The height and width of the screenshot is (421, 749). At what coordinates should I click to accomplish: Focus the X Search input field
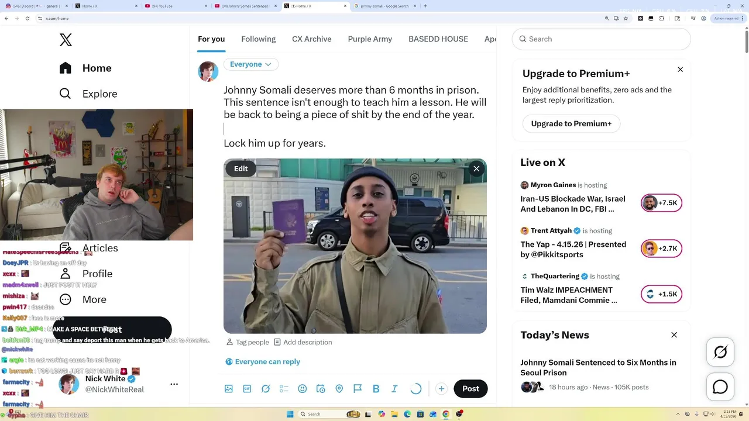coord(602,39)
